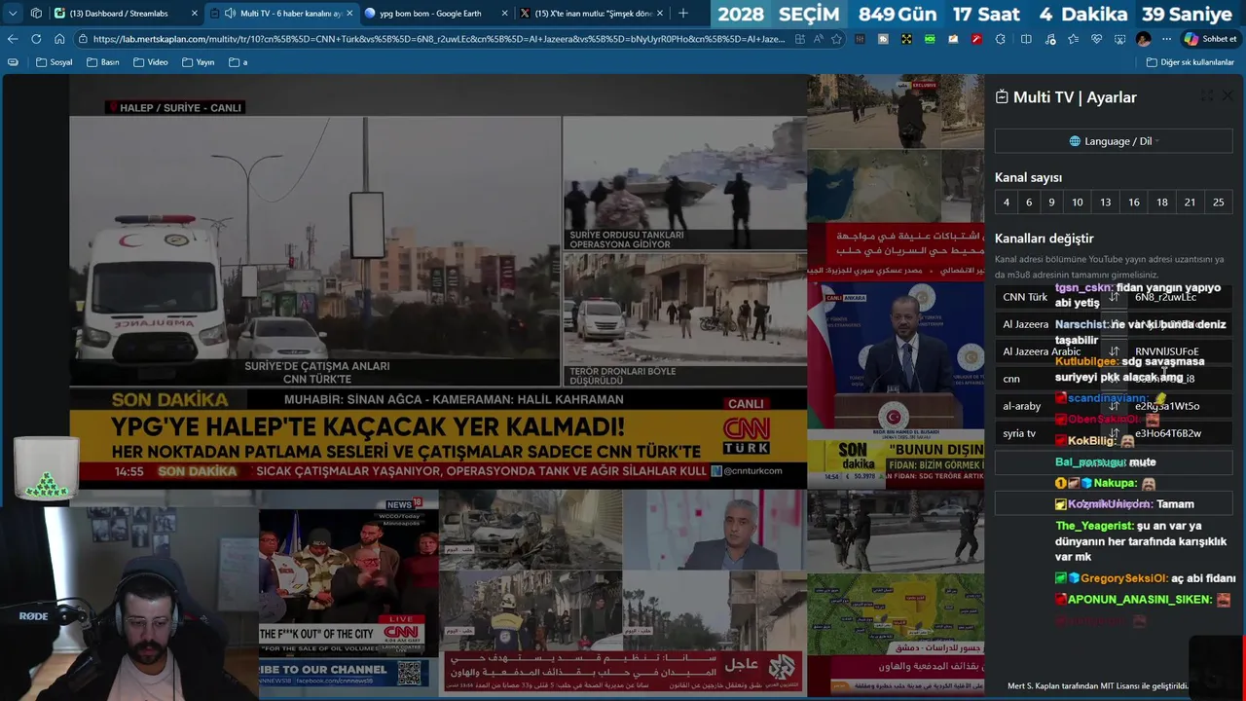Swap order arrows on al-araby row
1246x701 pixels.
coord(1114,406)
